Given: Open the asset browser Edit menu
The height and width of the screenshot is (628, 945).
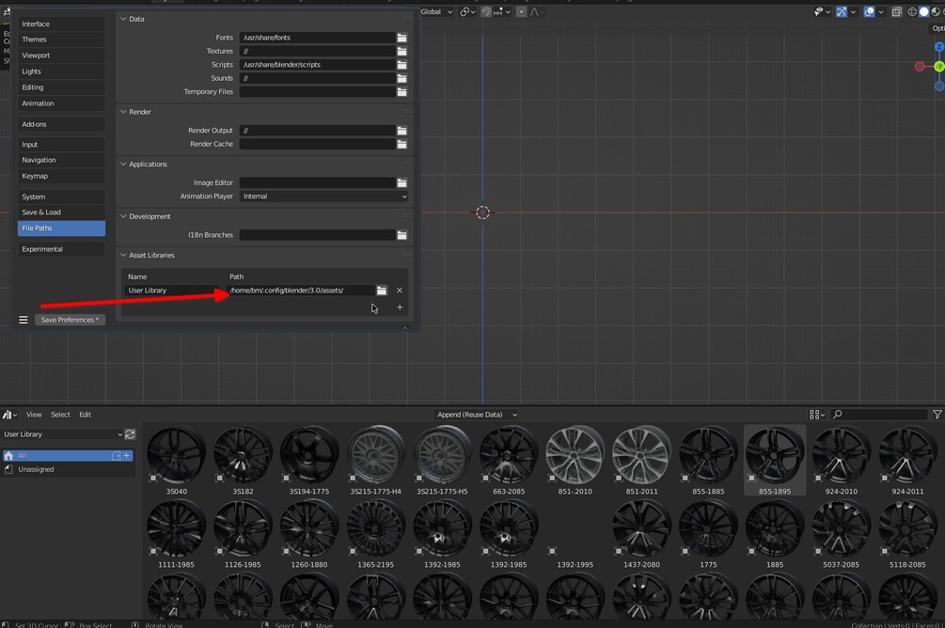Looking at the screenshot, I should coord(85,415).
